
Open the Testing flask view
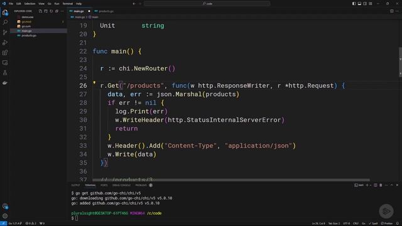[5, 73]
